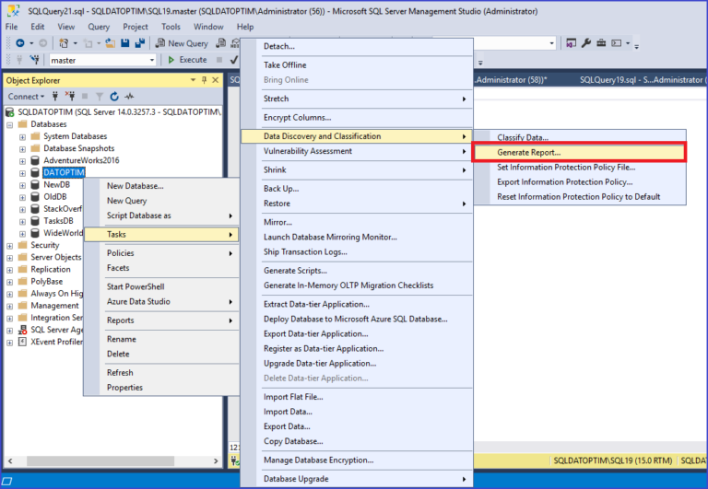Select Generate Report... in submenu

pos(579,153)
